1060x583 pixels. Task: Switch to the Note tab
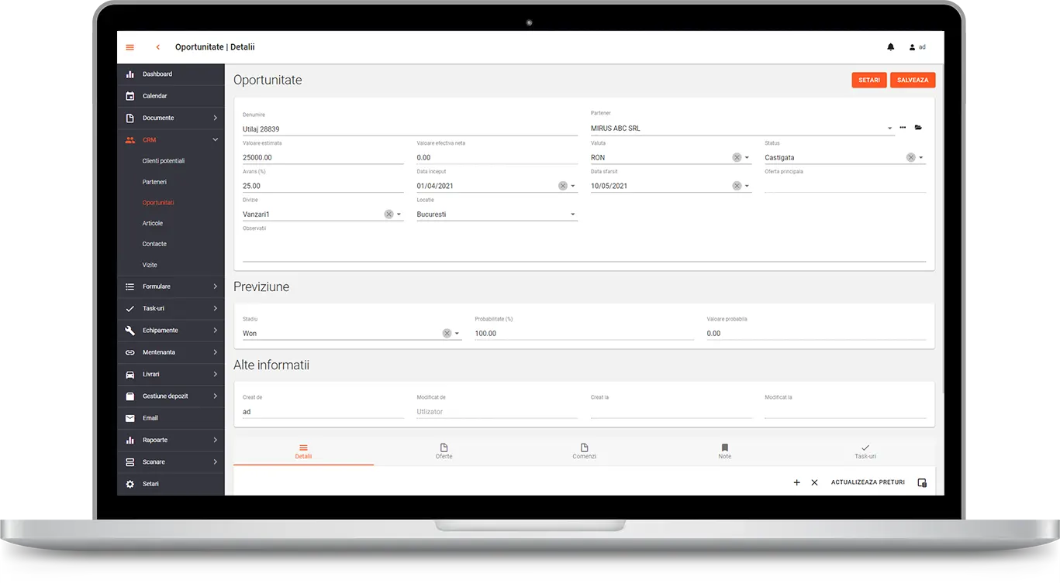pos(724,451)
